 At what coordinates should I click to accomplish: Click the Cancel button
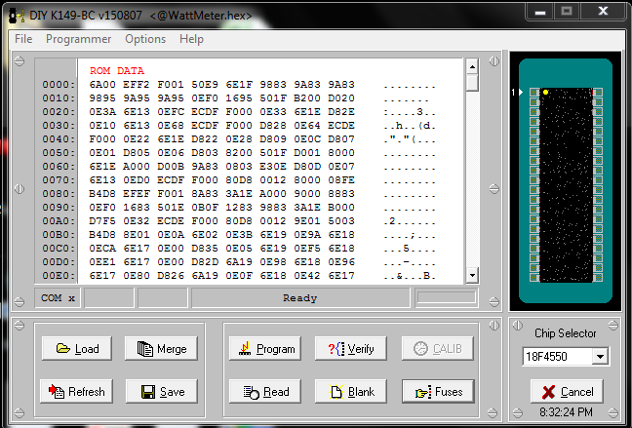567,391
